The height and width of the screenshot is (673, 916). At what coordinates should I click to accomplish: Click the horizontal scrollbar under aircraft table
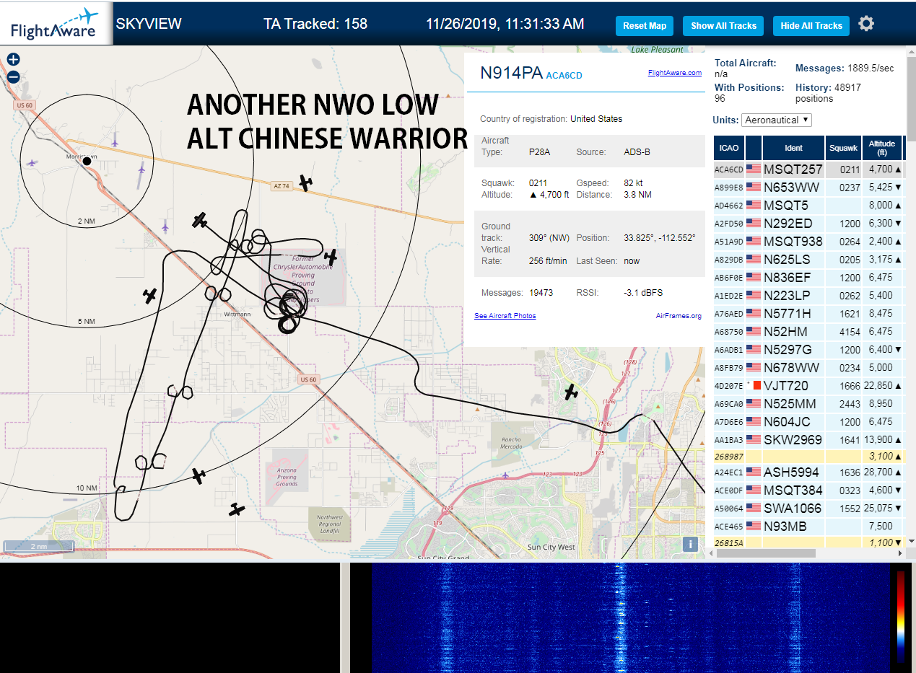click(x=766, y=553)
